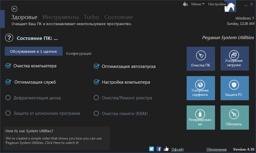Click the Pegasun System Utilities title
The width and height of the screenshot is (256, 153).
[228, 37]
